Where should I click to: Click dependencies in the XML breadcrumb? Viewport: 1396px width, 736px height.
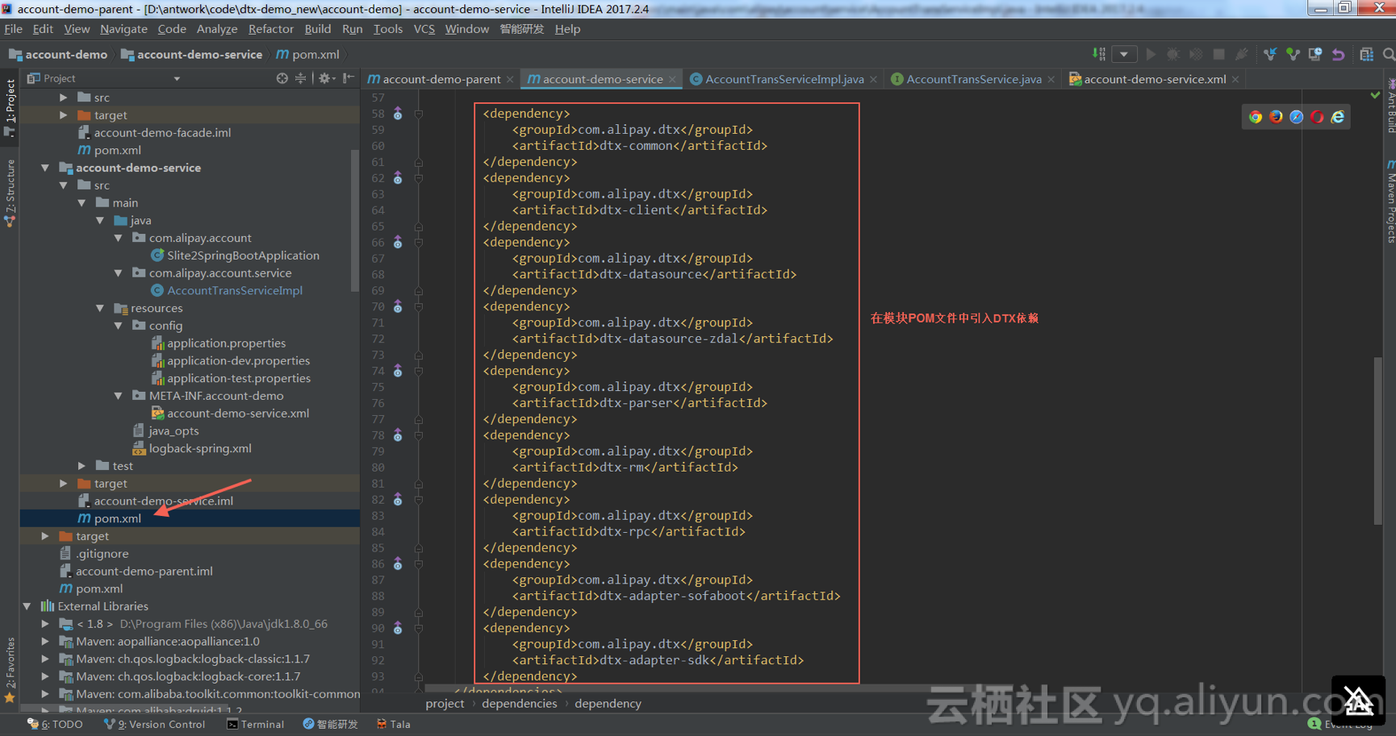tap(519, 704)
